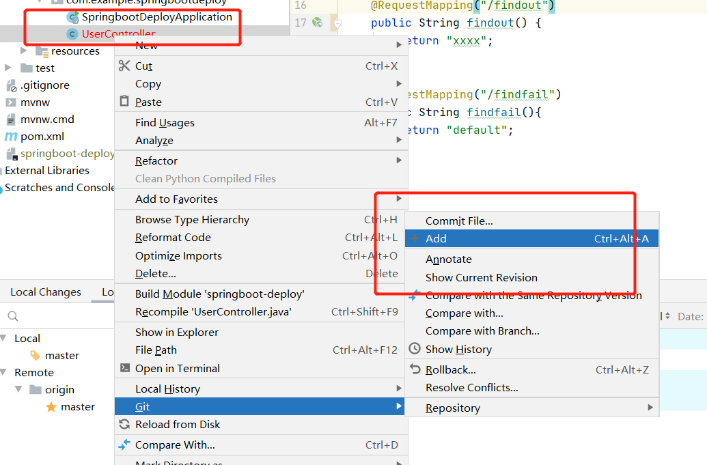Collapse the origin remote node
Viewport: 707px width, 465px height.
(x=18, y=389)
